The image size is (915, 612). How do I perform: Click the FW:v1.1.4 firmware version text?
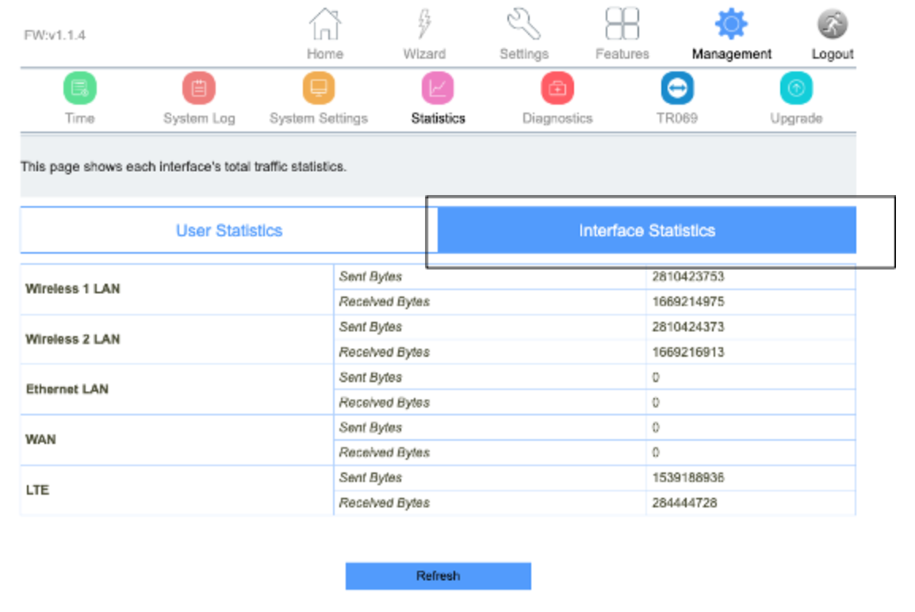[x=54, y=36]
